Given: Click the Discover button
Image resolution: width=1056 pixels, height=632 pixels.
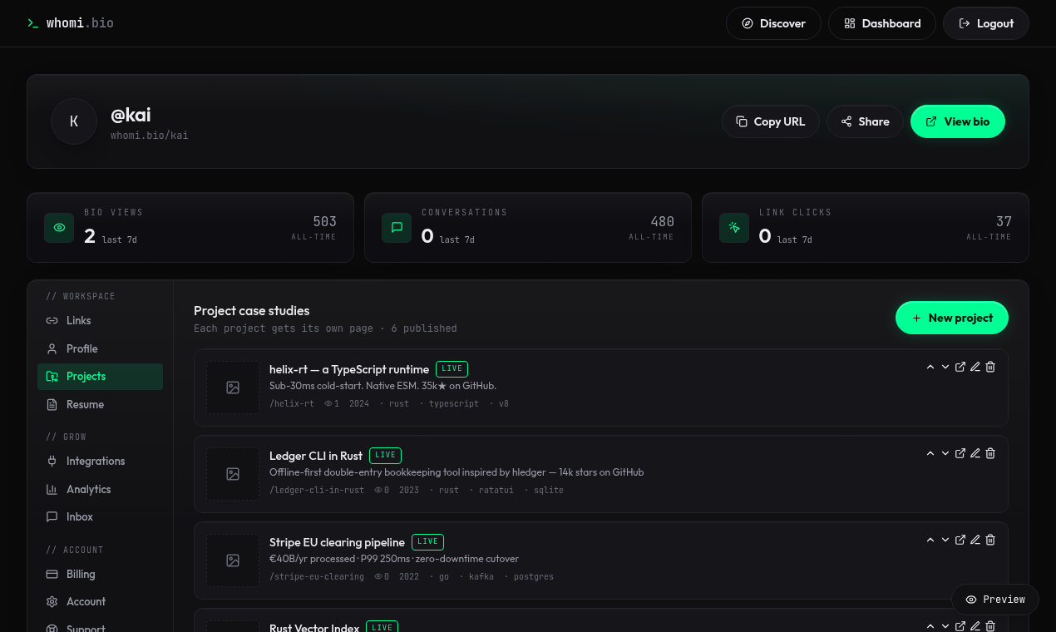Looking at the screenshot, I should pyautogui.click(x=773, y=23).
